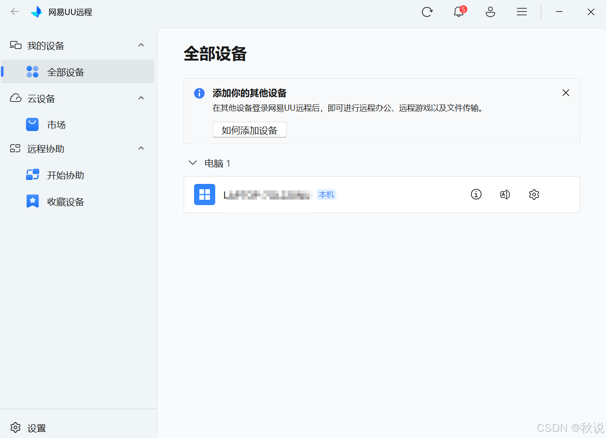The height and width of the screenshot is (438, 606).
Task: Collapse the 我的设备 section
Action: pyautogui.click(x=141, y=45)
